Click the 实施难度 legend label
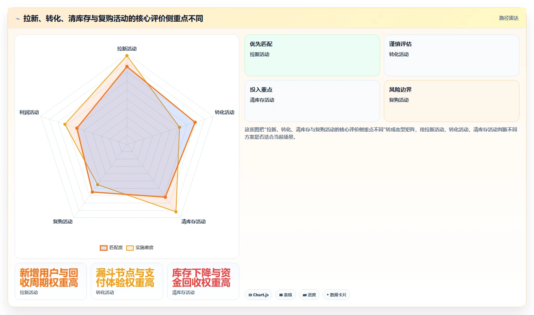This screenshot has width=534, height=315. (x=145, y=248)
